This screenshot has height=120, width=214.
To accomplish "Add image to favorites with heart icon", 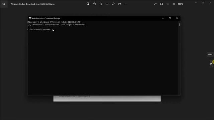I will coord(107,4).
